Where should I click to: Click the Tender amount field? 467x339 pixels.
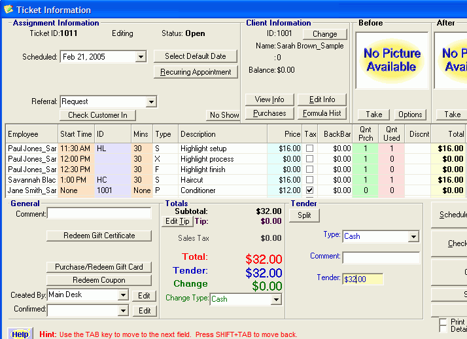click(363, 279)
